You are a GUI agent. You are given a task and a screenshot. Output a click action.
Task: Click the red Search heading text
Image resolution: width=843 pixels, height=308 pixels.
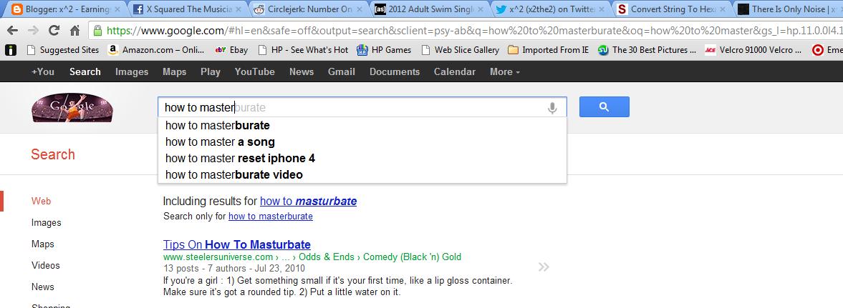53,154
